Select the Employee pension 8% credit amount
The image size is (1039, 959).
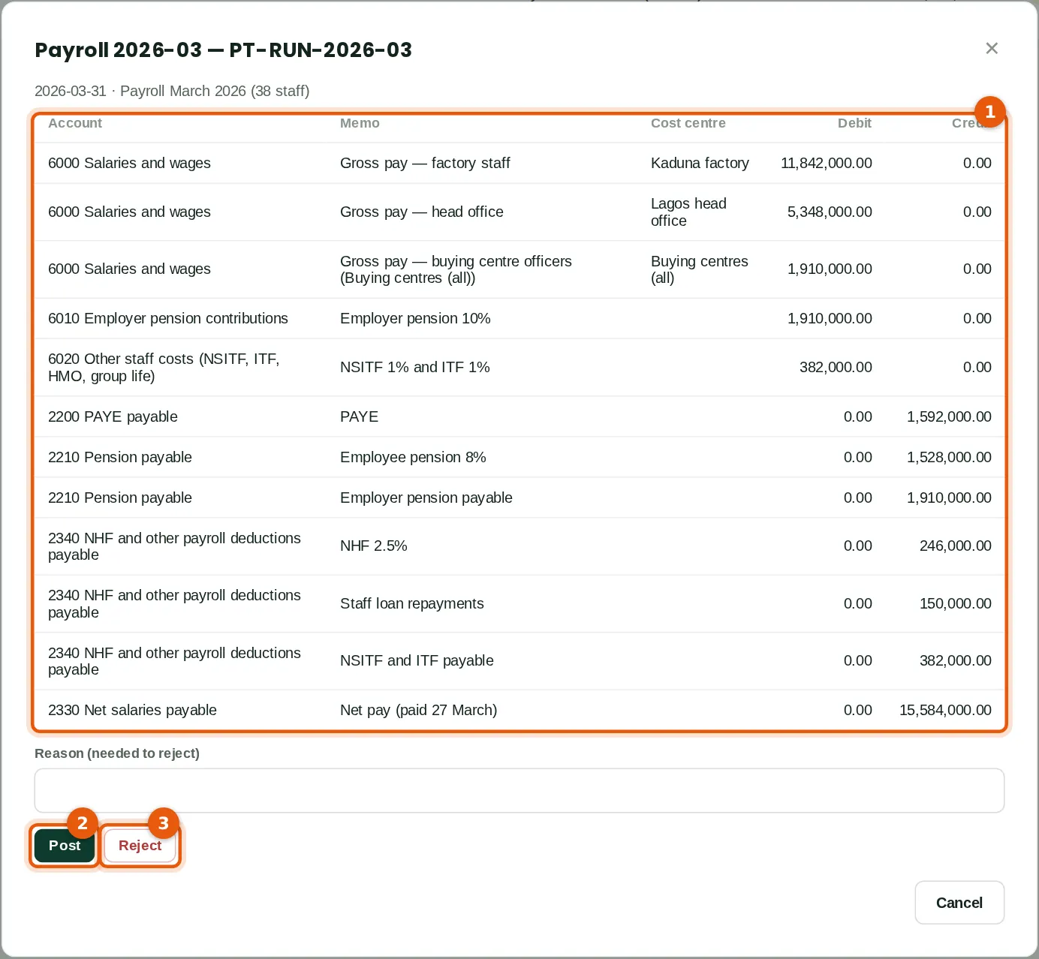949,457
